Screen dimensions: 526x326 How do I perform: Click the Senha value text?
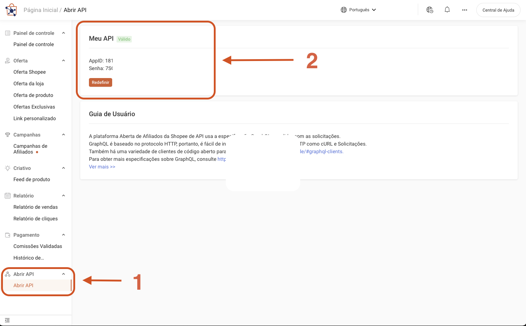[x=109, y=68]
